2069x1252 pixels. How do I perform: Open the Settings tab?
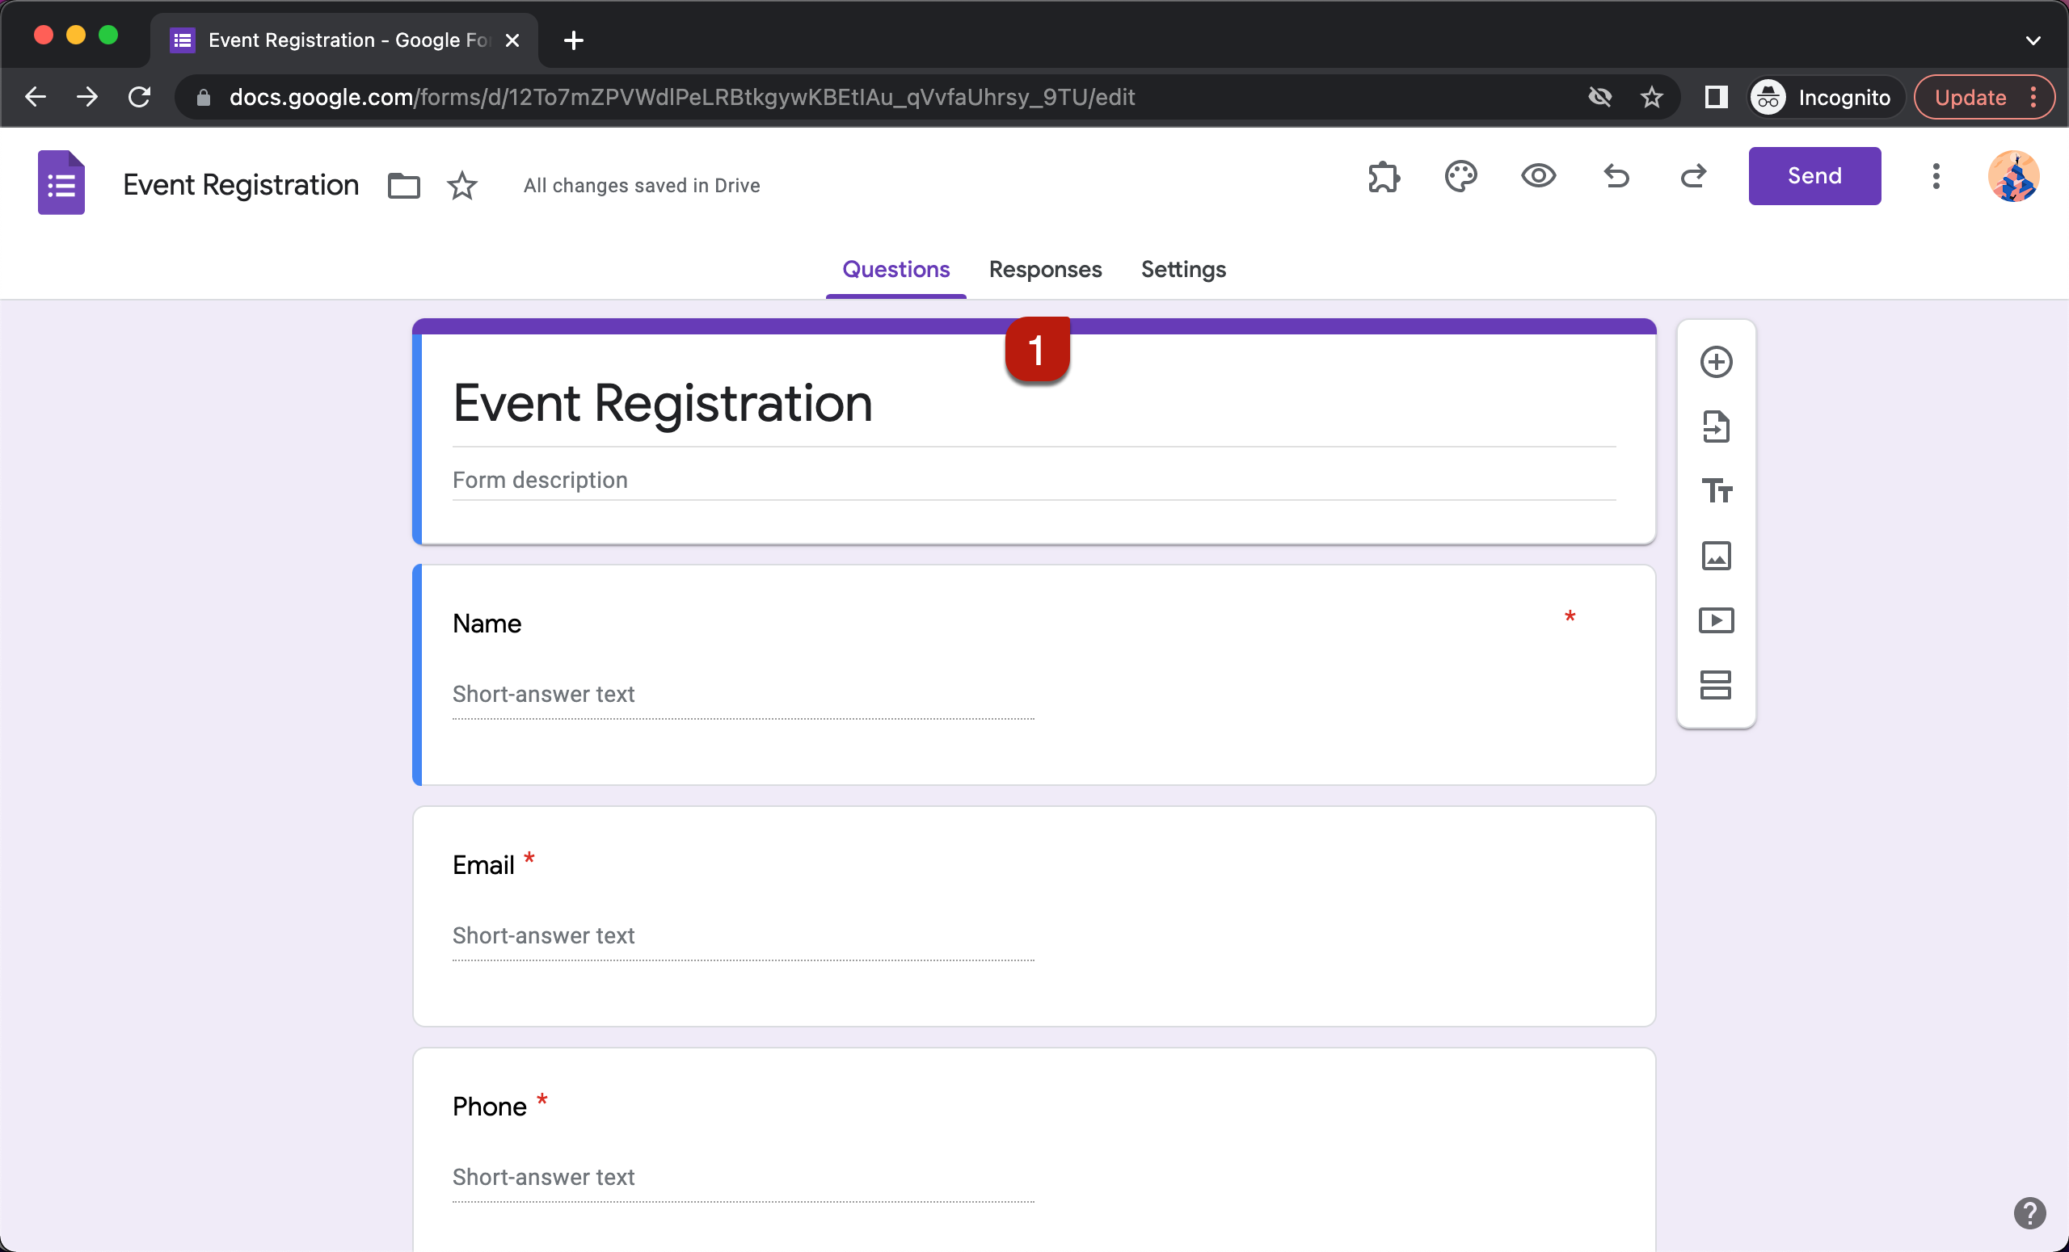tap(1183, 269)
